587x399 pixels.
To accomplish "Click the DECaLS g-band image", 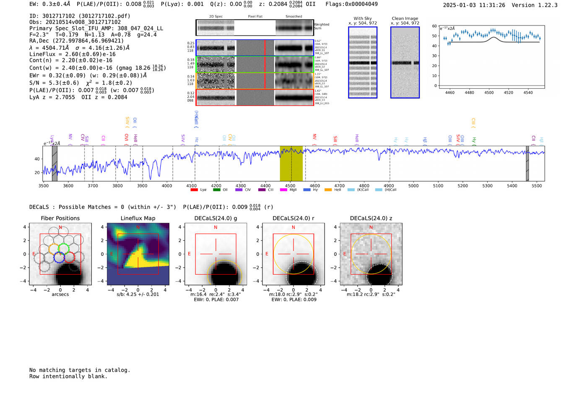I will pyautogui.click(x=216, y=254).
